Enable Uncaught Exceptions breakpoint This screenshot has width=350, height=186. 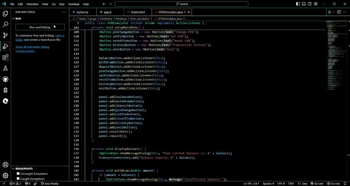(18, 174)
